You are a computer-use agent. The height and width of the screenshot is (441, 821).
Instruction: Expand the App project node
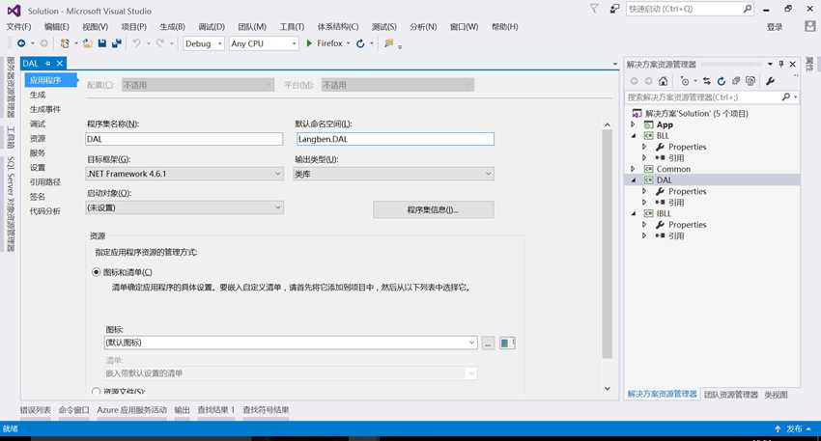pyautogui.click(x=633, y=124)
